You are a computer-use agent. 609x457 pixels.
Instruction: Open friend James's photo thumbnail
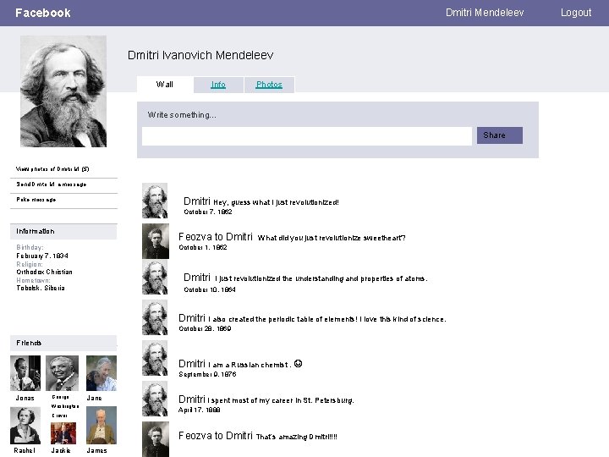[x=101, y=426]
